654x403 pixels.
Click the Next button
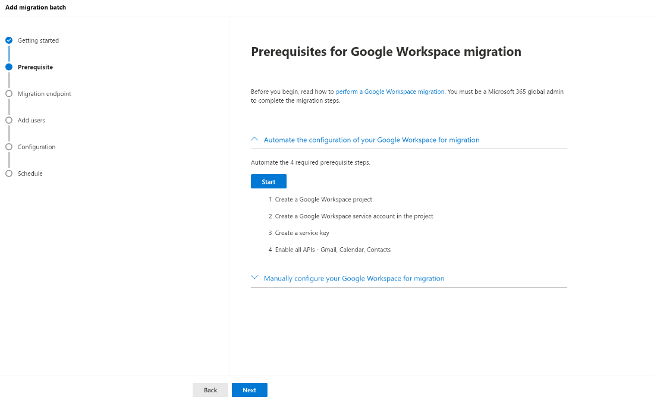click(x=250, y=390)
